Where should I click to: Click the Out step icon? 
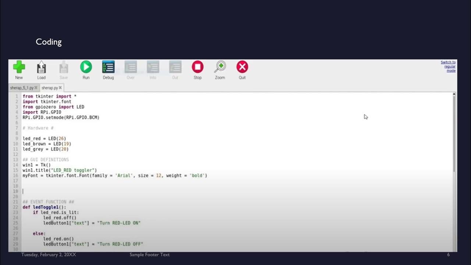[175, 70]
